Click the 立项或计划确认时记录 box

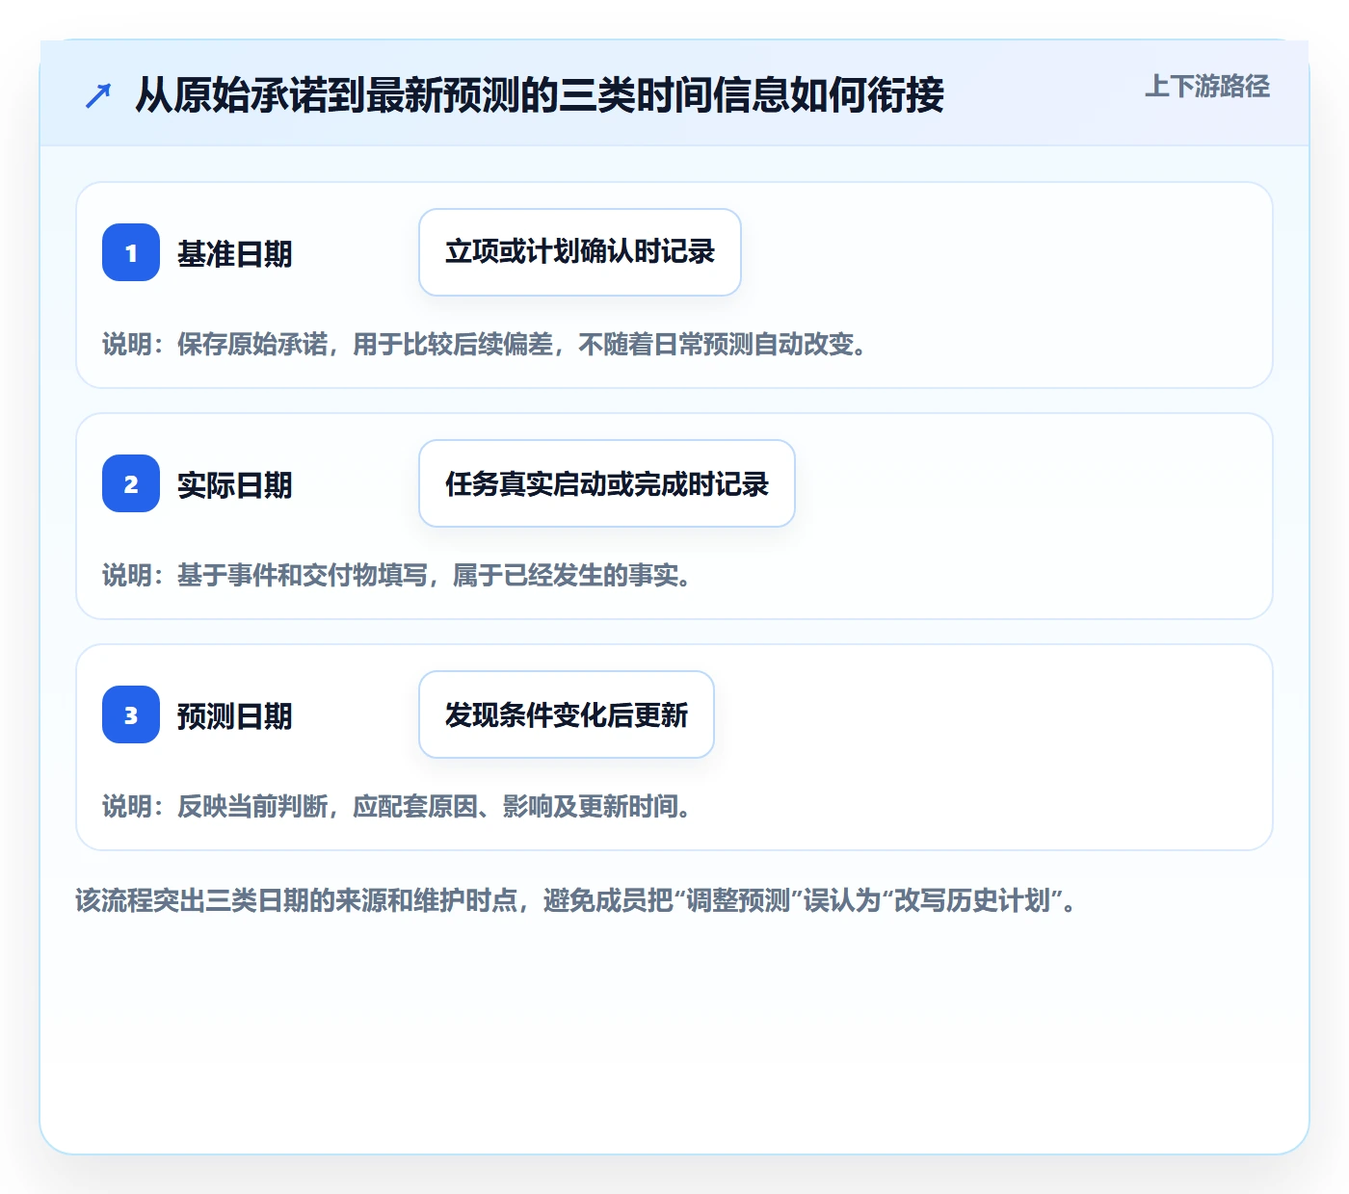[x=580, y=252]
